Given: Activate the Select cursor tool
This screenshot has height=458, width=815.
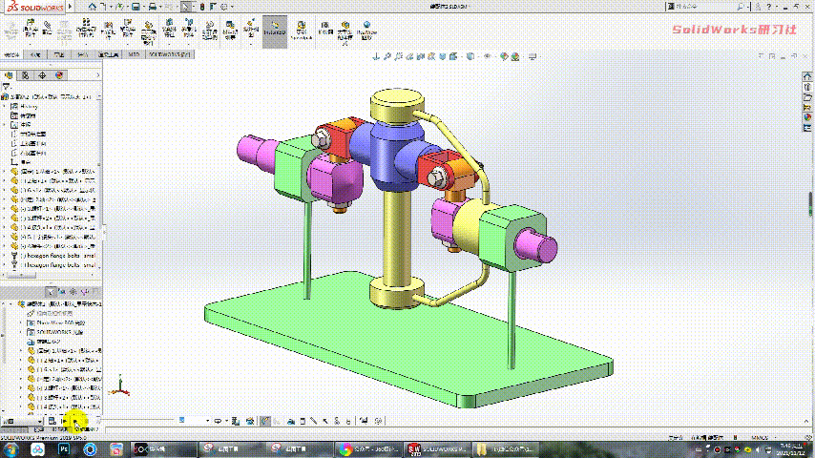Looking at the screenshot, I should (x=185, y=7).
